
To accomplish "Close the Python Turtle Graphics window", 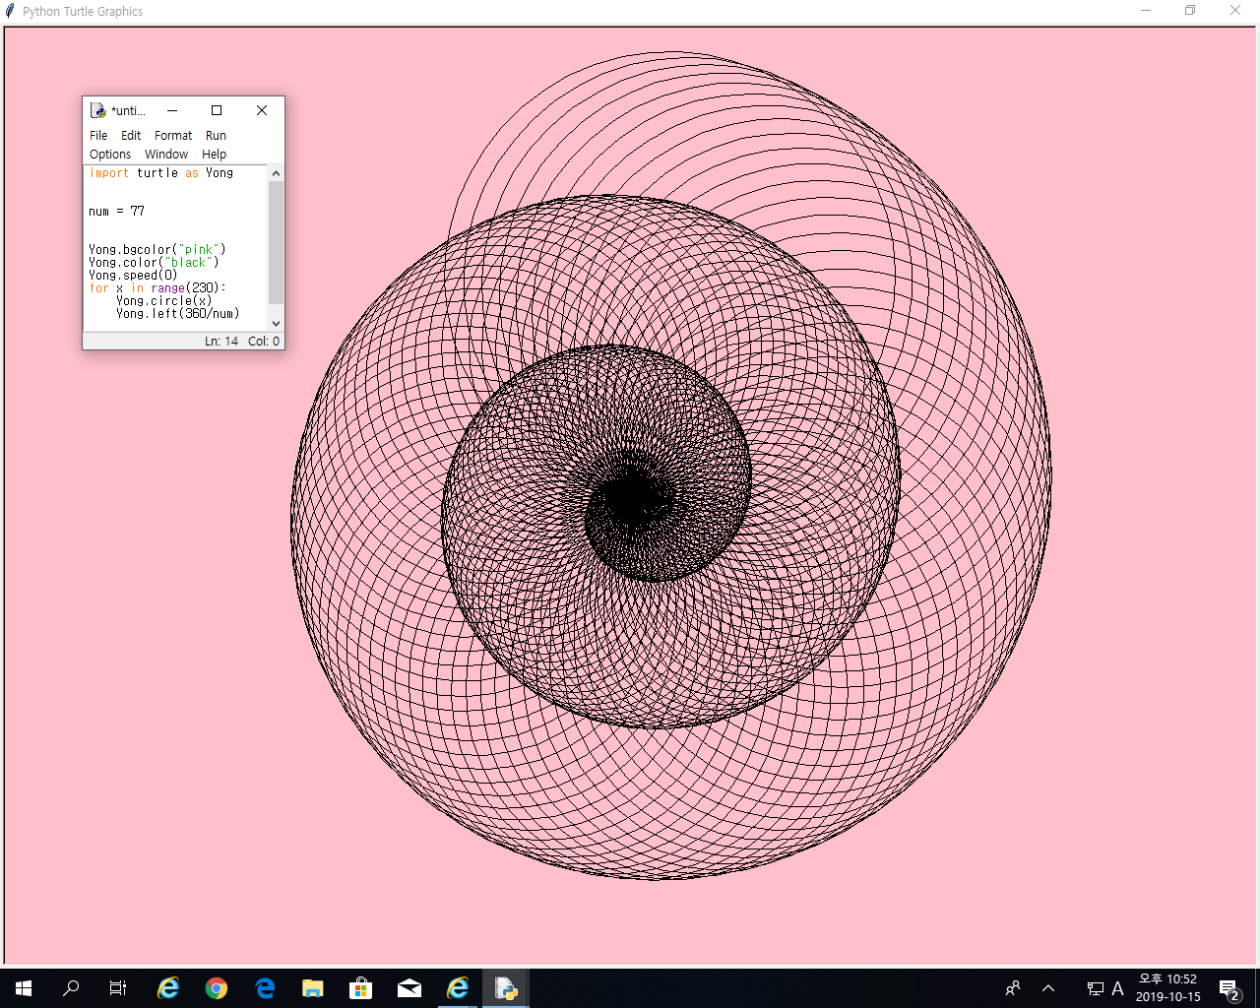I will point(1235,11).
